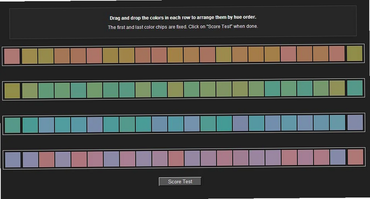Pick the second chip in the bottom row
Image resolution: width=370 pixels, height=199 pixels.
31,159
